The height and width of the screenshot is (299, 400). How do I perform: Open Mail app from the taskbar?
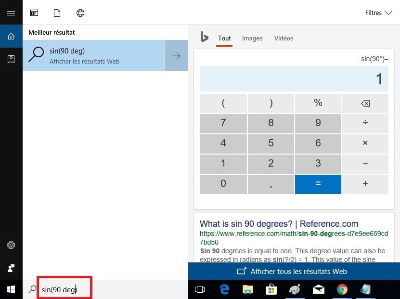(318, 289)
